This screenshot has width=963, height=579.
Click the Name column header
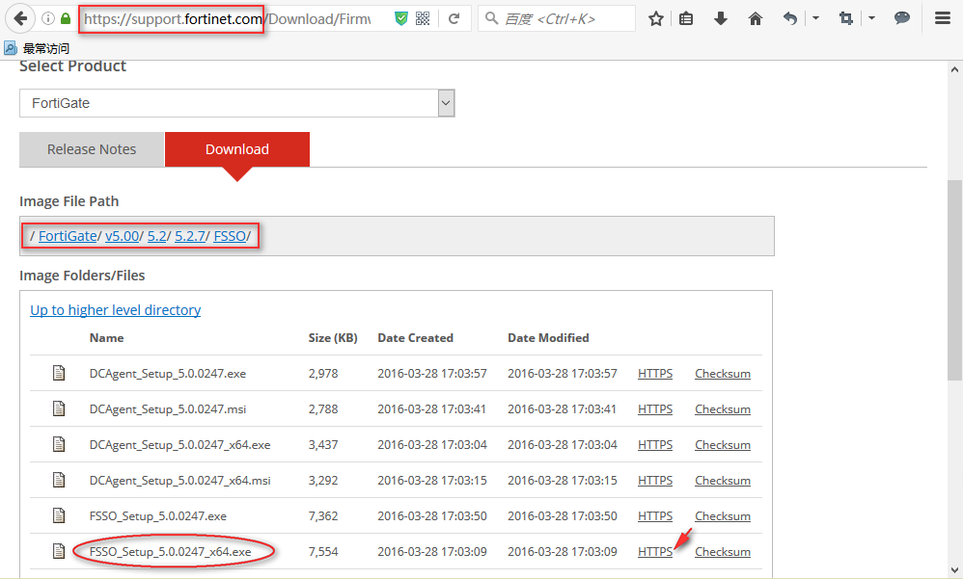(106, 338)
